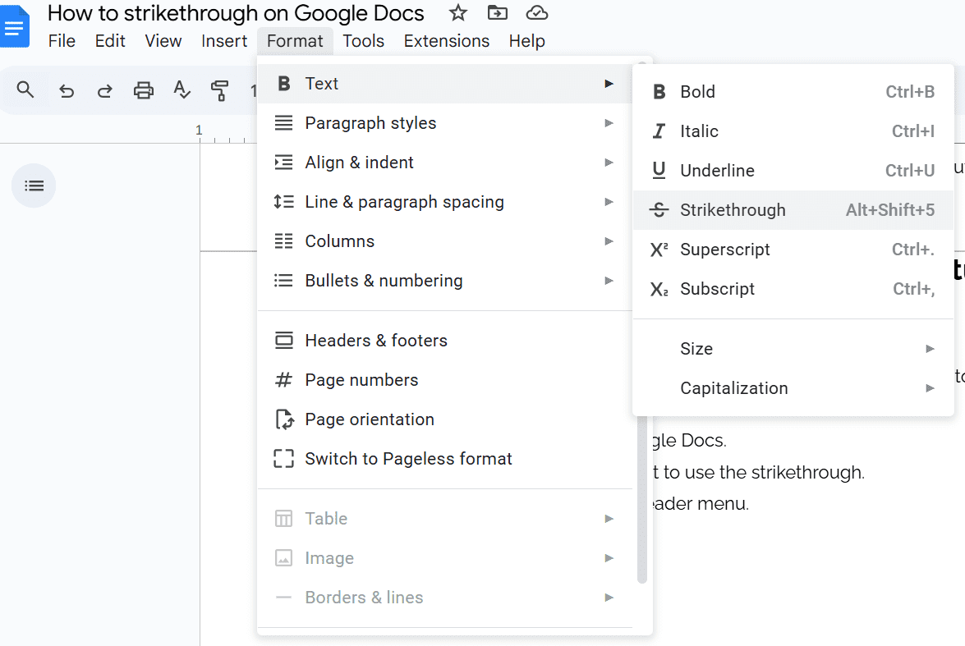Expand the Size submenu arrow
965x646 pixels.
coord(930,349)
